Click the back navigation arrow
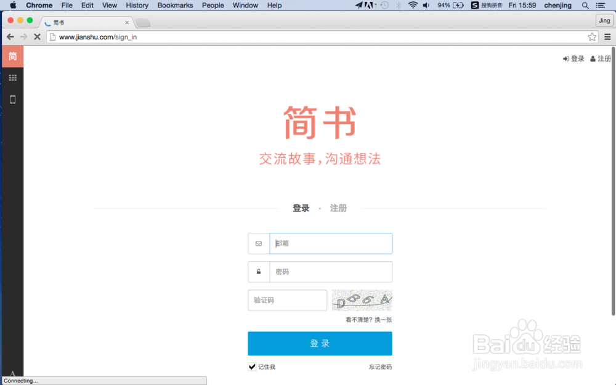The image size is (616, 385). 10,36
